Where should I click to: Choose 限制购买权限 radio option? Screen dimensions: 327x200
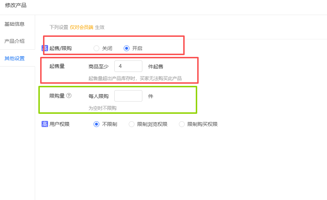coord(182,124)
